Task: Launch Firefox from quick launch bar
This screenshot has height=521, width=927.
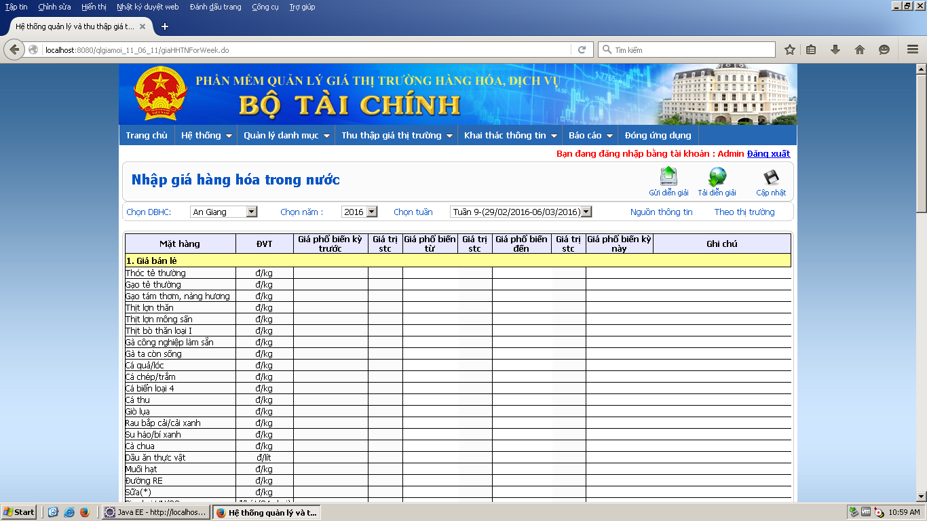Action: click(x=84, y=512)
